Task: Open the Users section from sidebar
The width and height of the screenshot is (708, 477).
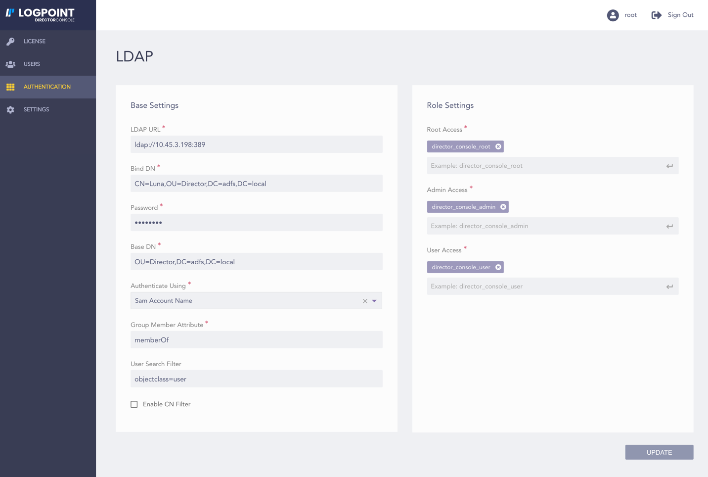Action: pyautogui.click(x=32, y=64)
